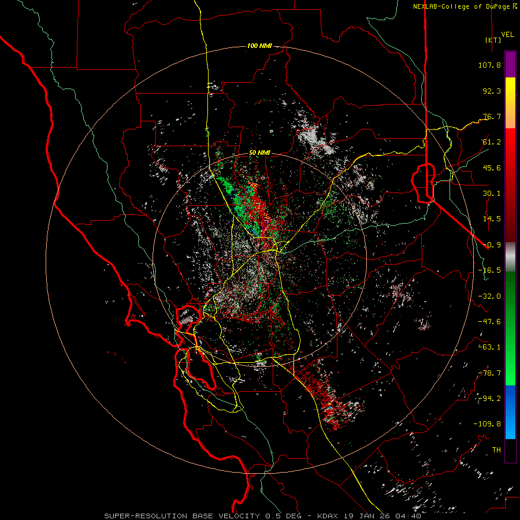Click the -94.2 velocity scale value
This screenshot has height=520, width=520.
coord(489,399)
